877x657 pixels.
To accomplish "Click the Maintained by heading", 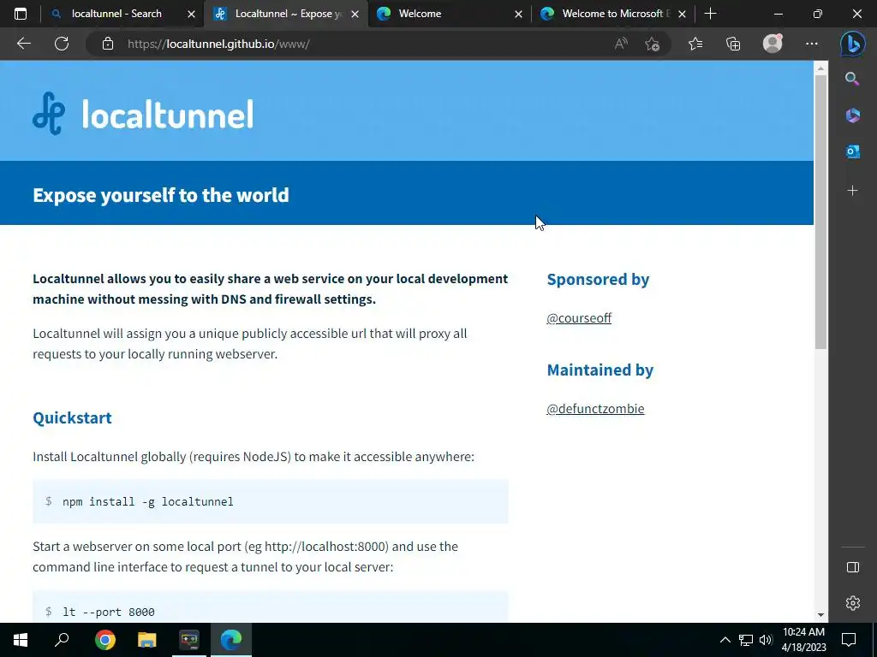I will (x=600, y=370).
